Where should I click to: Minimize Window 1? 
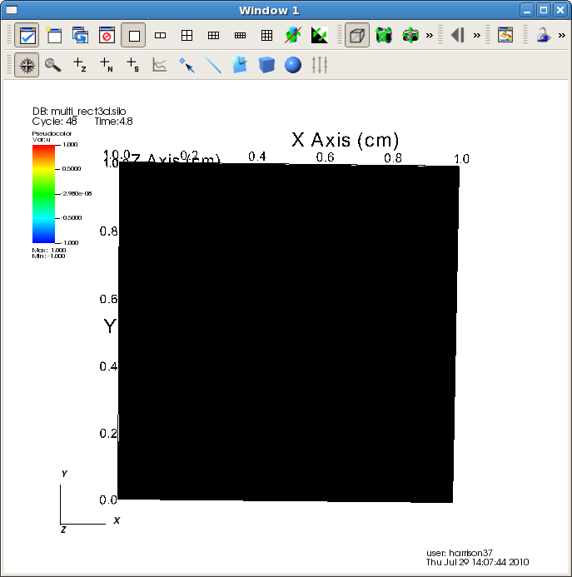pos(527,10)
